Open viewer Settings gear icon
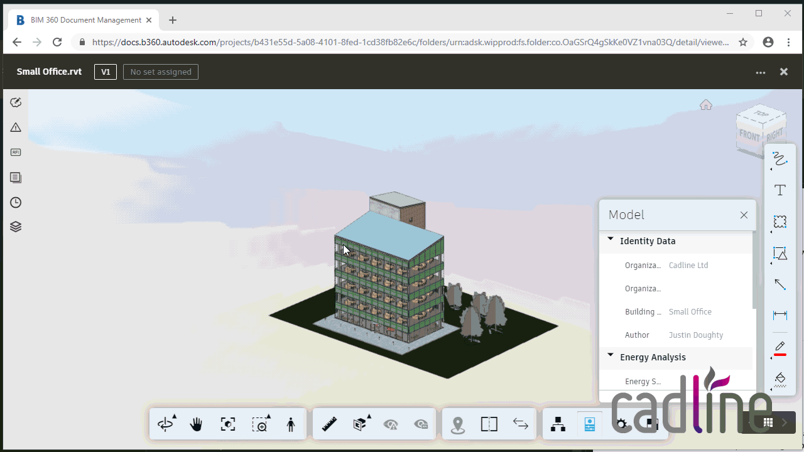 click(x=621, y=424)
